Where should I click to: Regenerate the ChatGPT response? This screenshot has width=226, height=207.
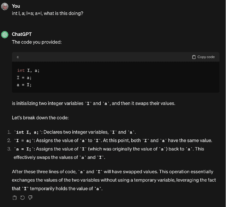pos(22,198)
